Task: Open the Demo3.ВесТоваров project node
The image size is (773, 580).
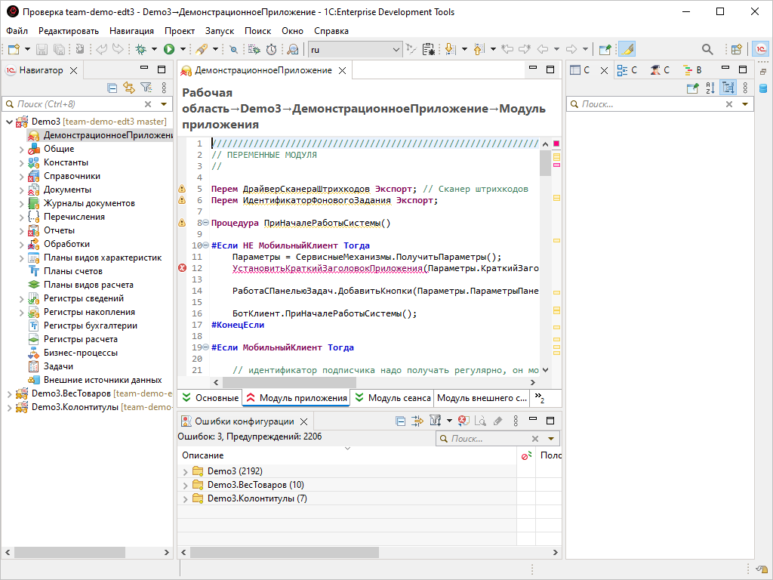Action: 71,393
